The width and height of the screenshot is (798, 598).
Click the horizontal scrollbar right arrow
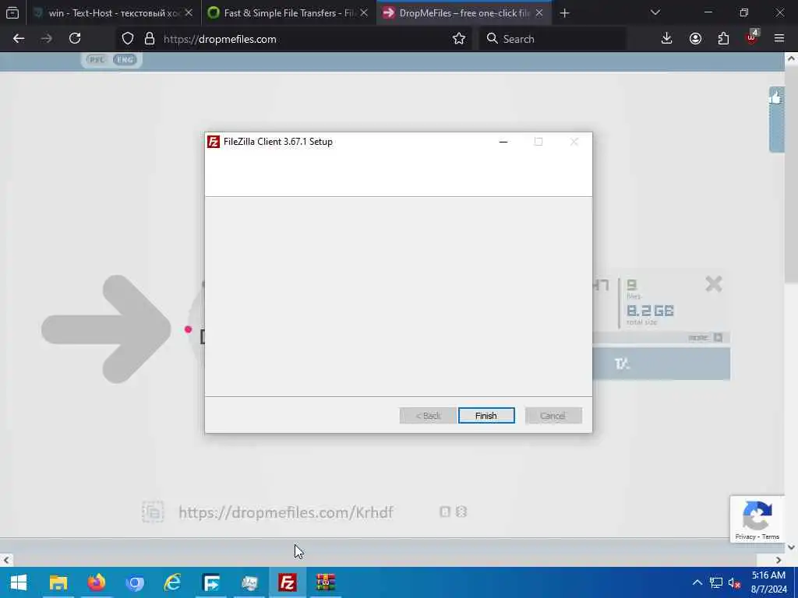point(779,560)
